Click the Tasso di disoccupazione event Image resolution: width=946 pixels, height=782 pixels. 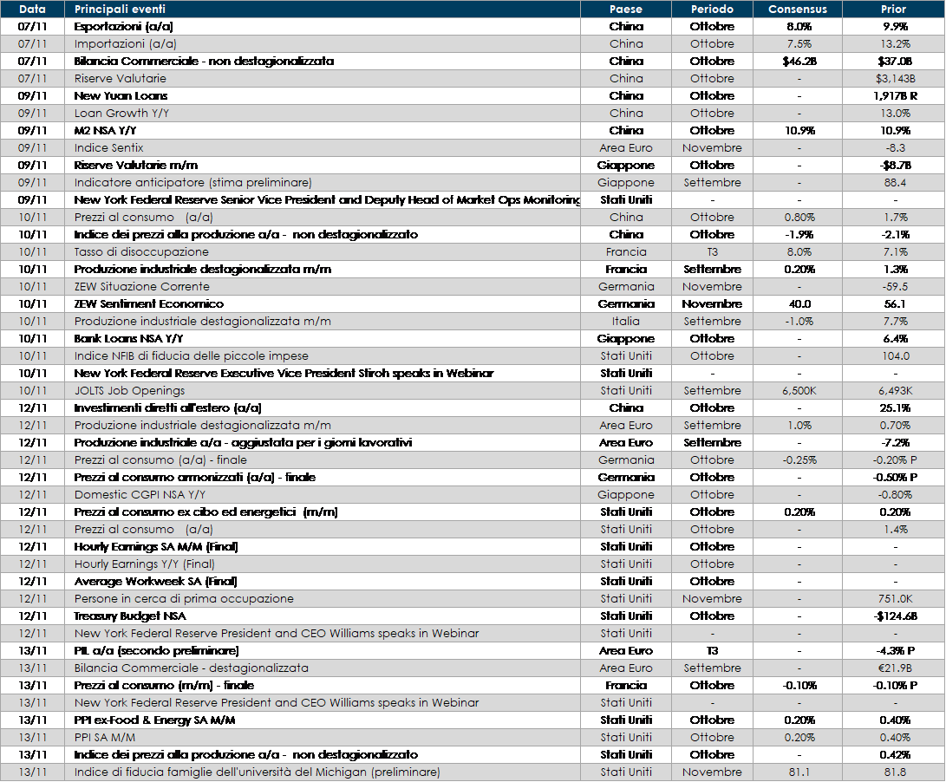141,252
